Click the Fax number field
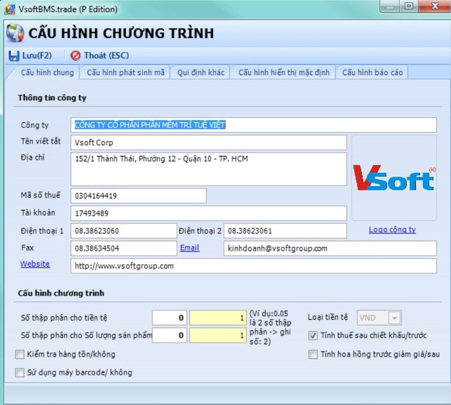This screenshot has height=405, width=451. point(123,248)
